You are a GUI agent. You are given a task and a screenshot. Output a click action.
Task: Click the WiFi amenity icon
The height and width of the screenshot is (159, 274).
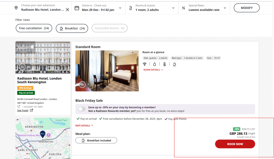pyautogui.click(x=144, y=64)
